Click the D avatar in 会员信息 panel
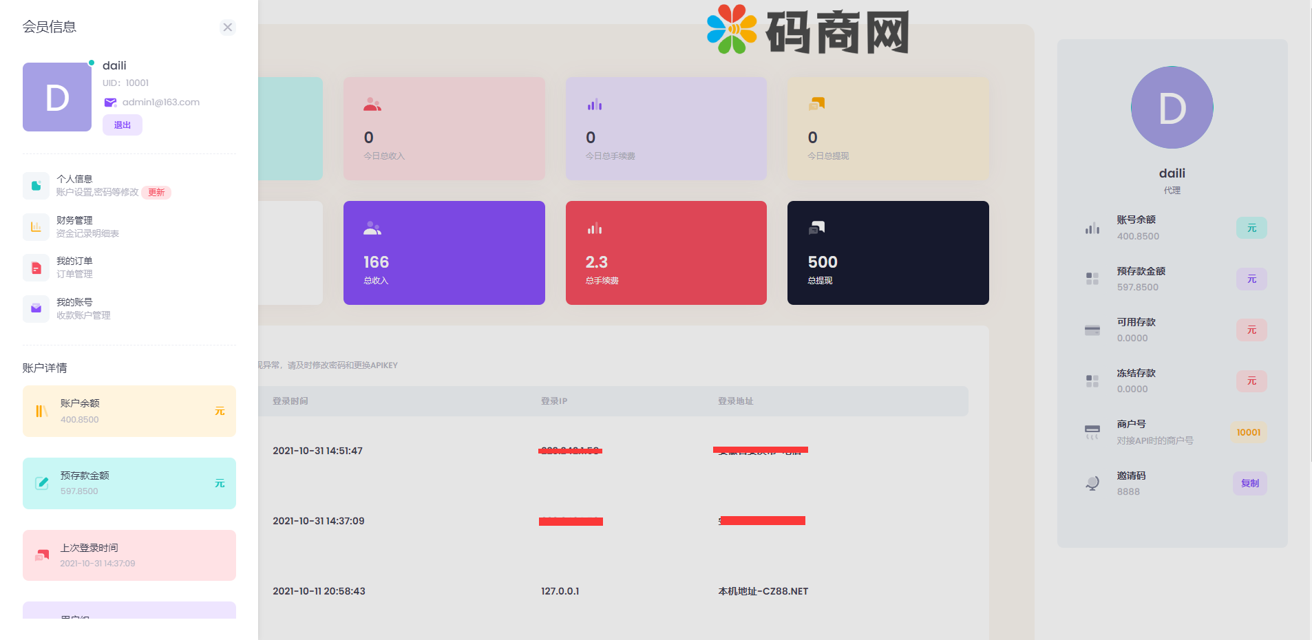 click(x=57, y=97)
